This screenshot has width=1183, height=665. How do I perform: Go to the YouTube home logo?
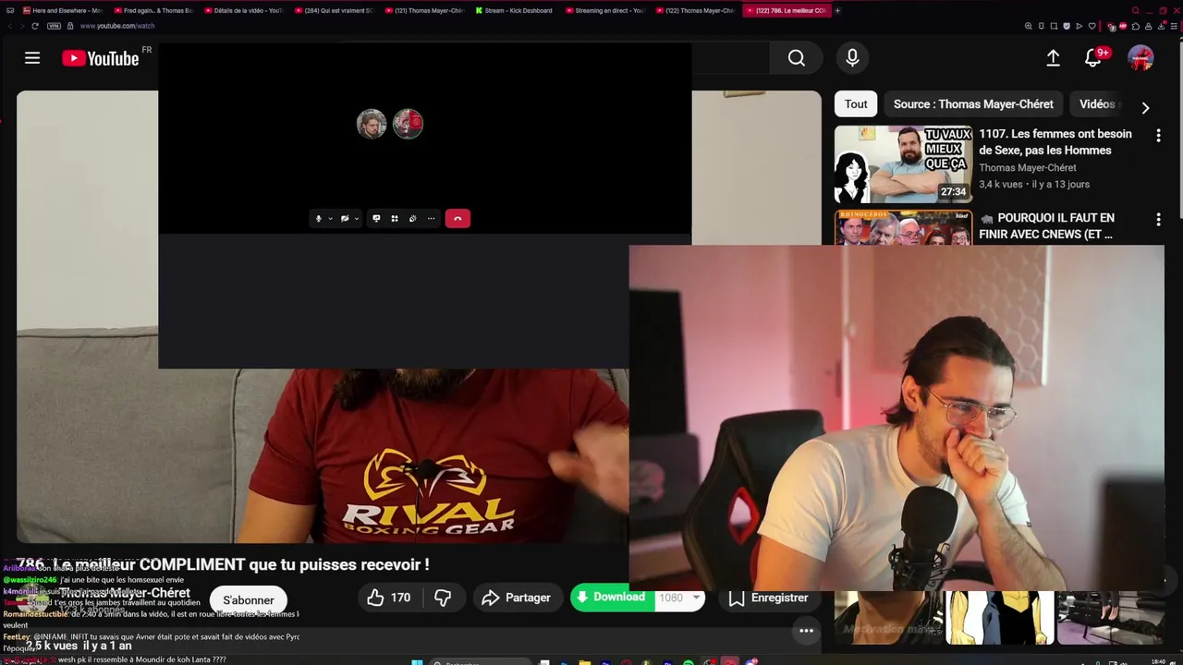point(100,58)
